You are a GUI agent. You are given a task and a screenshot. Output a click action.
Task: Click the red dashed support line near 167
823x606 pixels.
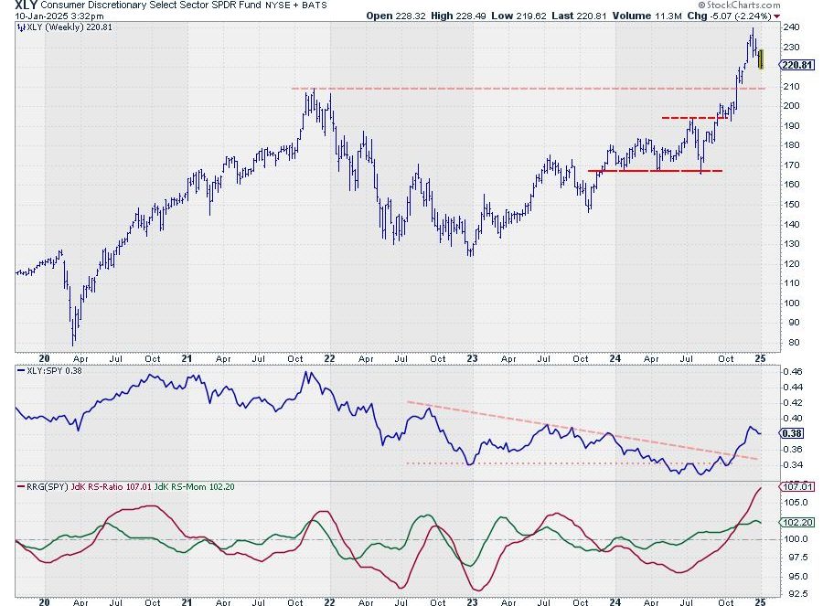(655, 171)
